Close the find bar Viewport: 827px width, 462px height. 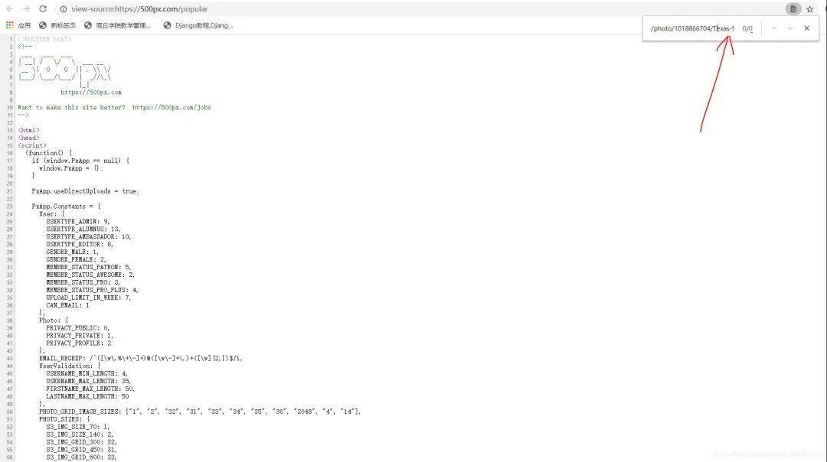coord(806,28)
